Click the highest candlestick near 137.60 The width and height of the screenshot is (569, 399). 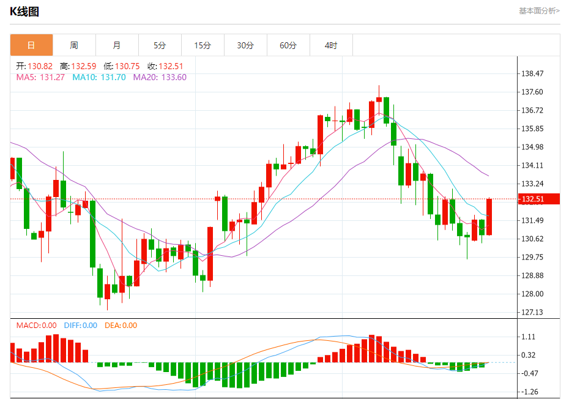[x=379, y=100]
